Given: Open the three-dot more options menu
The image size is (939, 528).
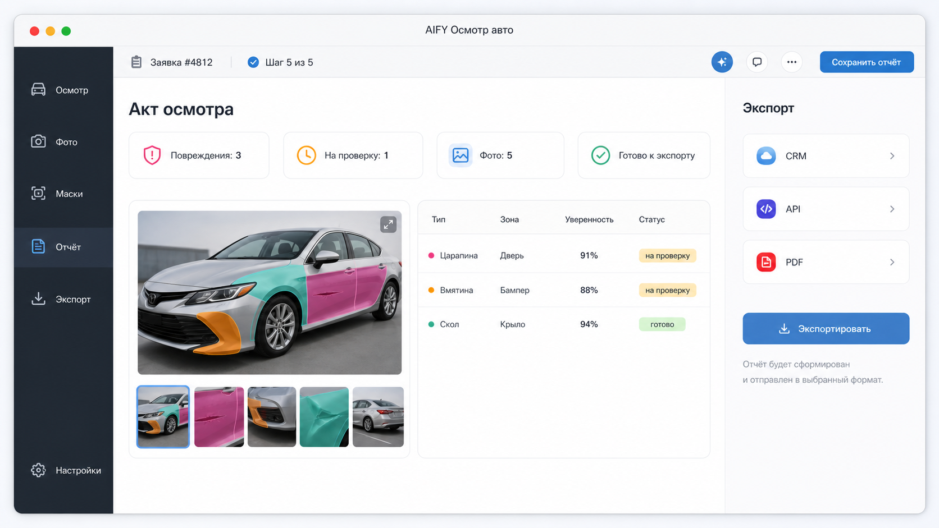Looking at the screenshot, I should [792, 62].
